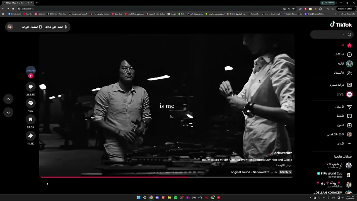Image resolution: width=357 pixels, height=201 pixels.
Task: Open Profile (الملف الشخصي) in the sidebar
Action: click(340, 135)
